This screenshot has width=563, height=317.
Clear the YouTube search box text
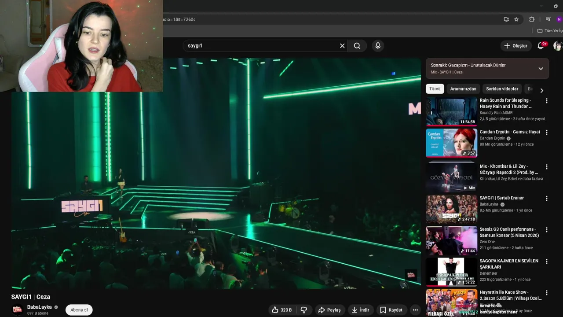point(342,46)
